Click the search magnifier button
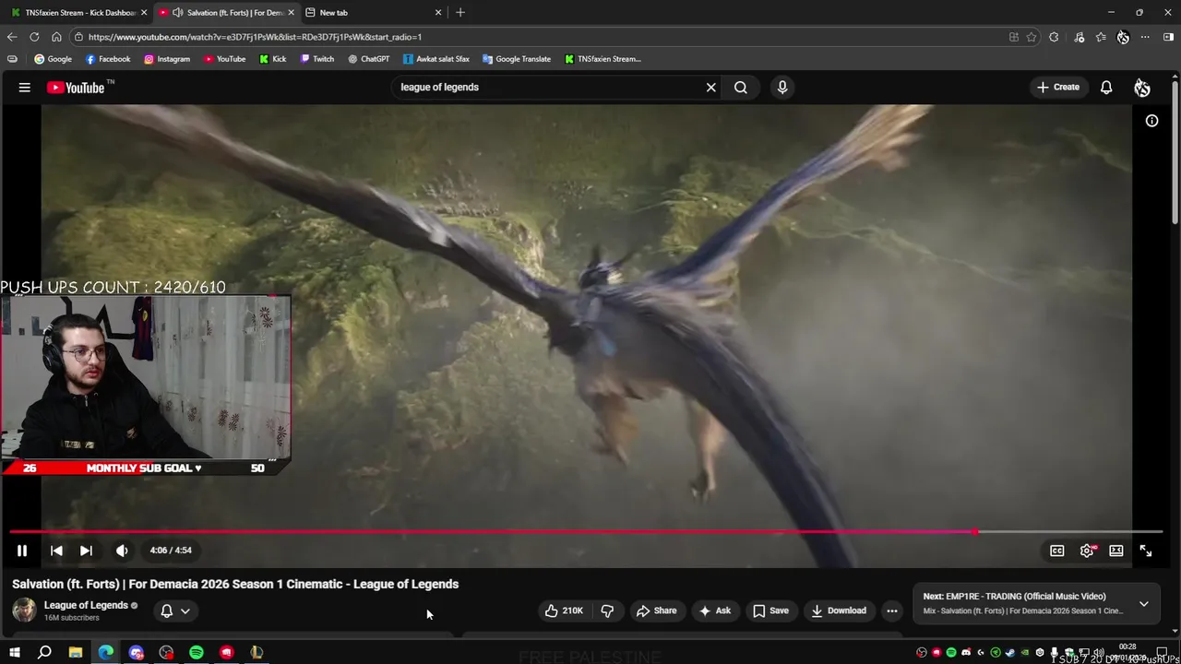 [741, 88]
